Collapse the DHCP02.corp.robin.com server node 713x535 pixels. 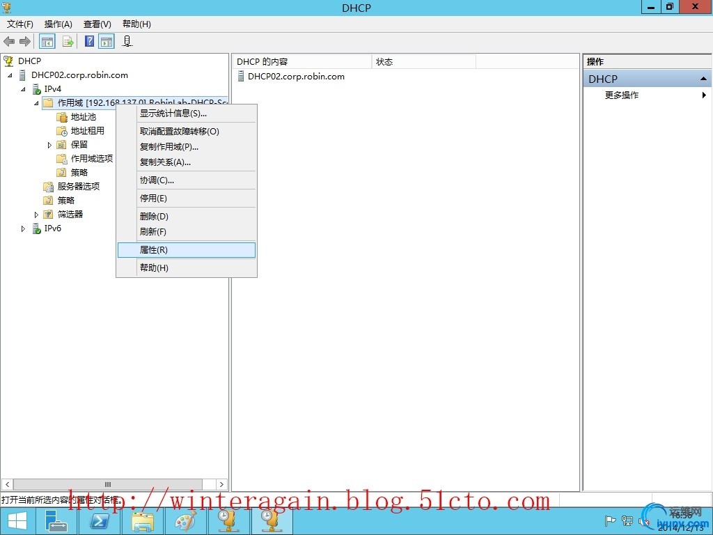click(10, 75)
